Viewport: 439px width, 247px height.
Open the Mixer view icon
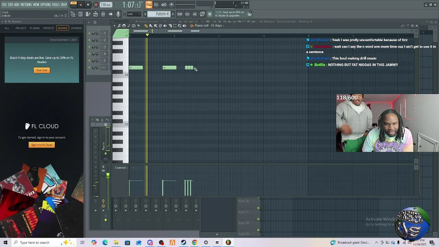103,14
